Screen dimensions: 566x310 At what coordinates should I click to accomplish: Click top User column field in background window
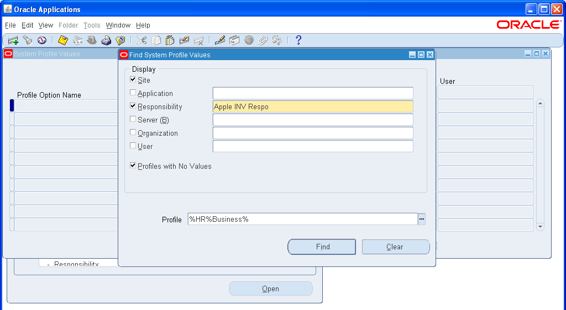click(485, 92)
